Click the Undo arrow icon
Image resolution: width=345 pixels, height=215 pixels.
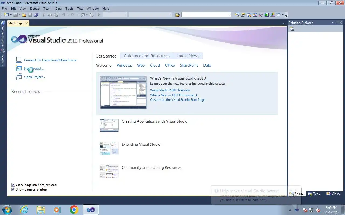pyautogui.click(x=63, y=15)
